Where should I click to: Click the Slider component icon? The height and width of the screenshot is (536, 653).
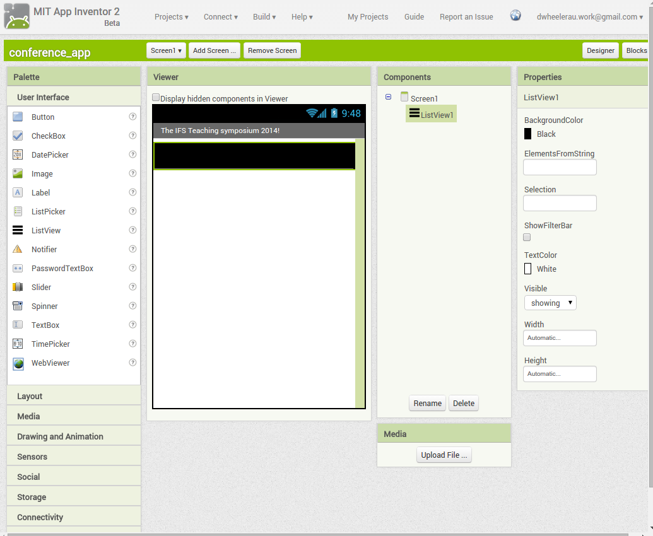(18, 287)
